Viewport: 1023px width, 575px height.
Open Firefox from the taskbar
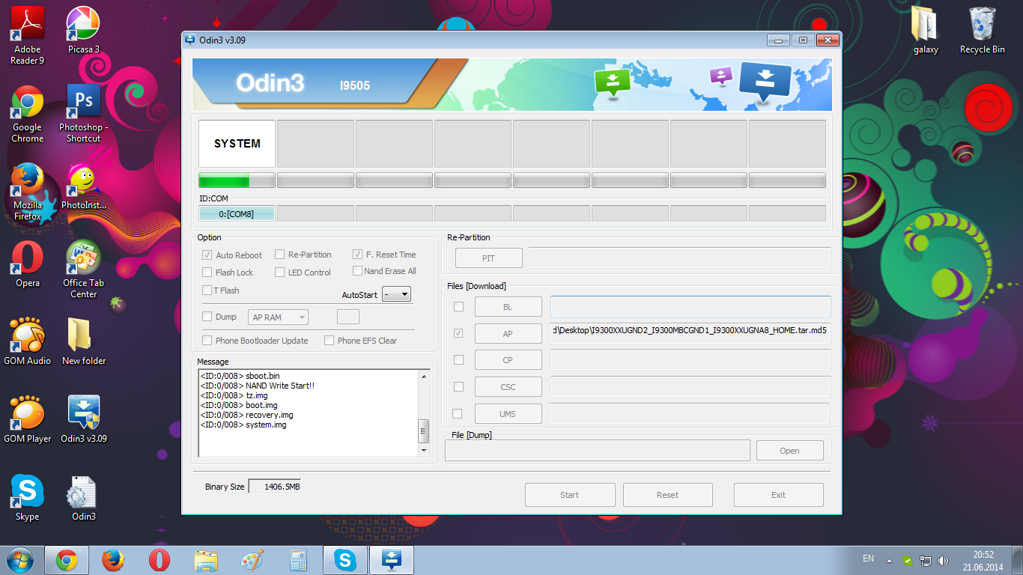pos(112,560)
